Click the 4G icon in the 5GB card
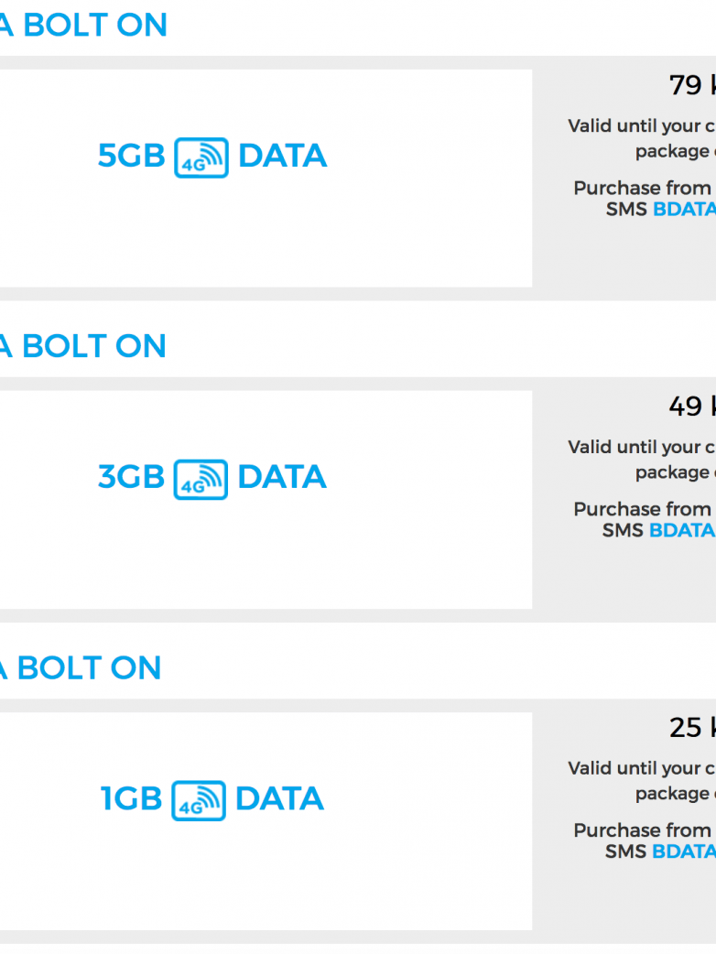The height and width of the screenshot is (954, 716). point(201,157)
